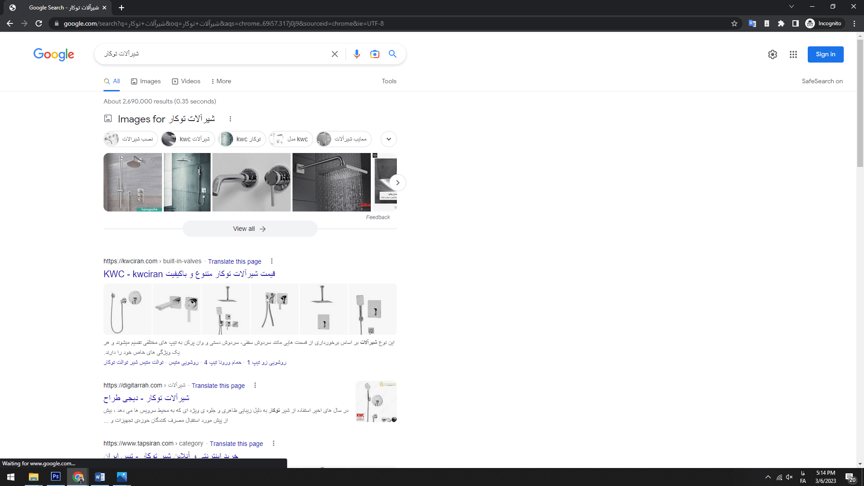Click the Feedback link under images

click(378, 217)
